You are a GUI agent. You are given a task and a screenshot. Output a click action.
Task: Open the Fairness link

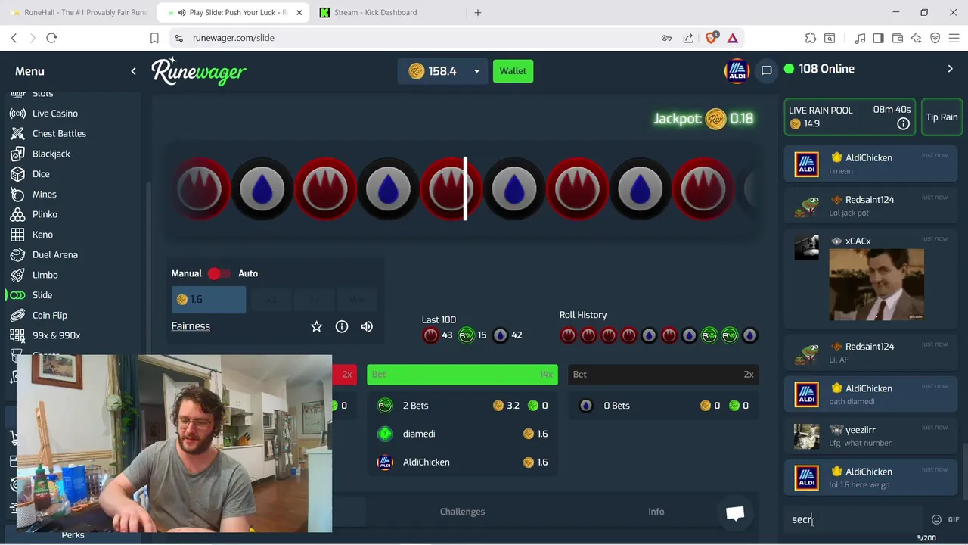[191, 326]
